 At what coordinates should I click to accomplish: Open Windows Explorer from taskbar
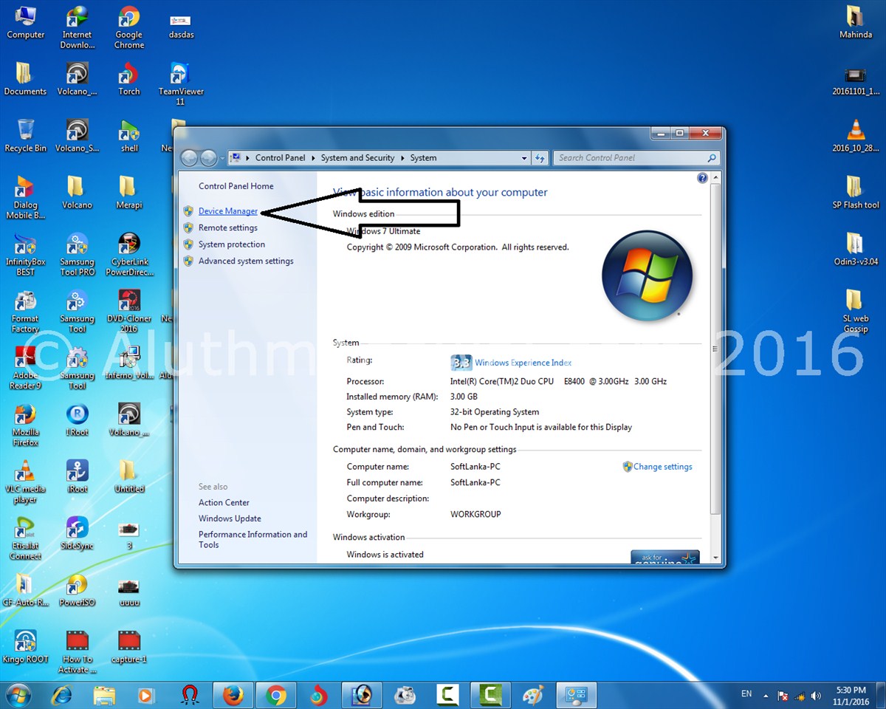104,696
